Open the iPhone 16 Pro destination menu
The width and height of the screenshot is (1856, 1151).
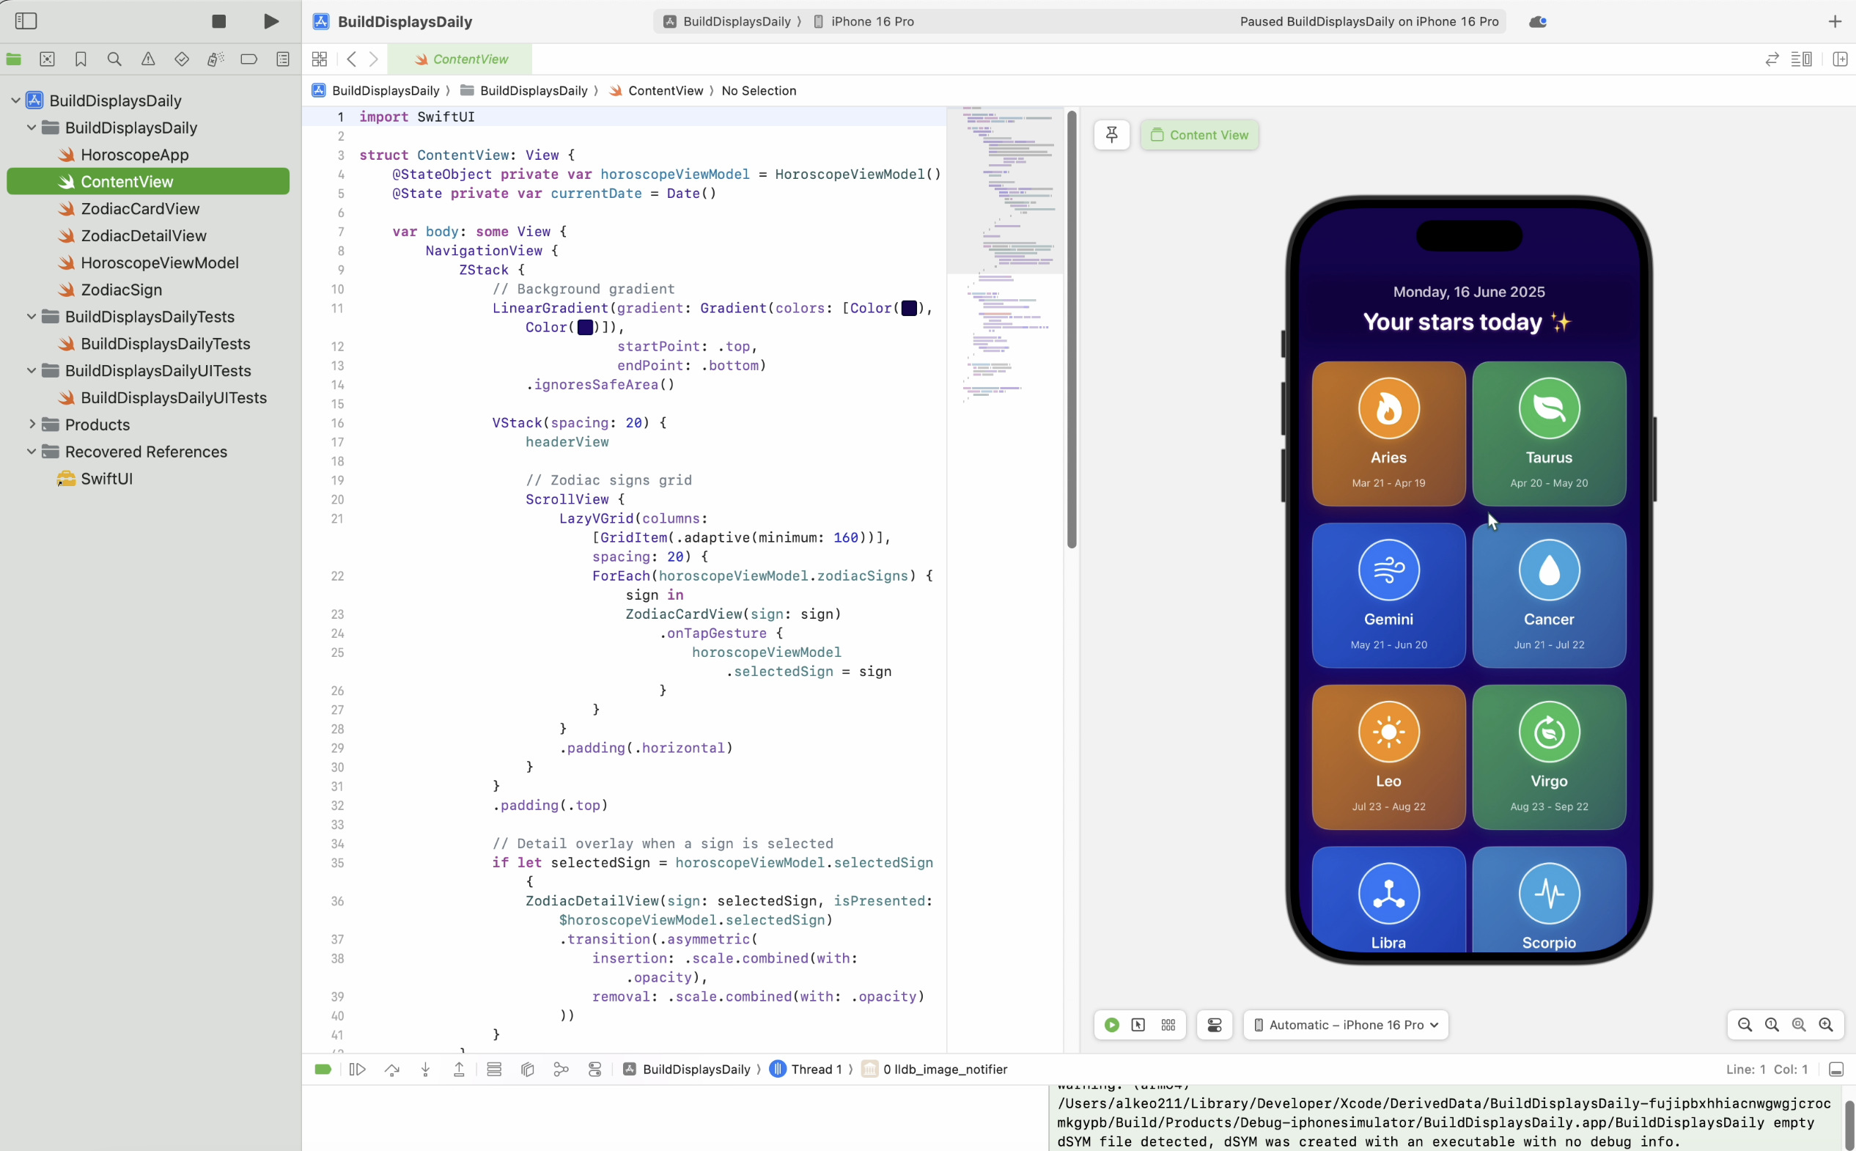pos(873,21)
